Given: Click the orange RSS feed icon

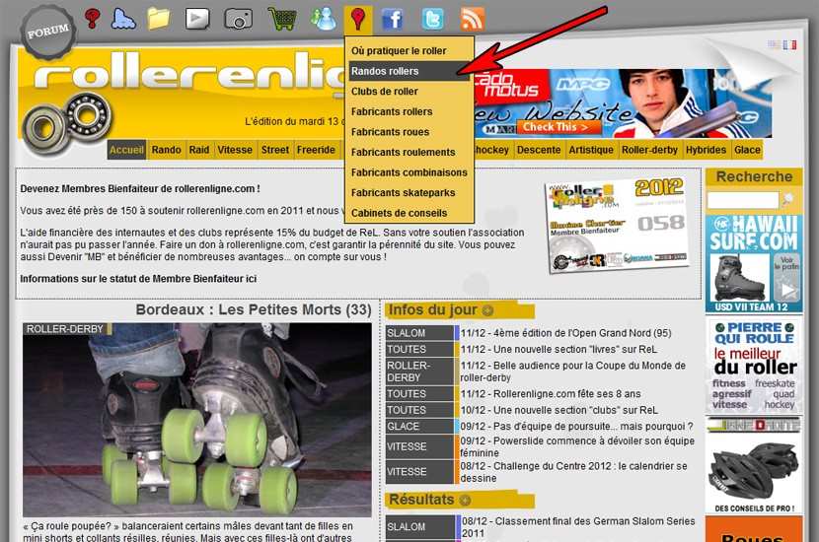Looking at the screenshot, I should coord(473,18).
